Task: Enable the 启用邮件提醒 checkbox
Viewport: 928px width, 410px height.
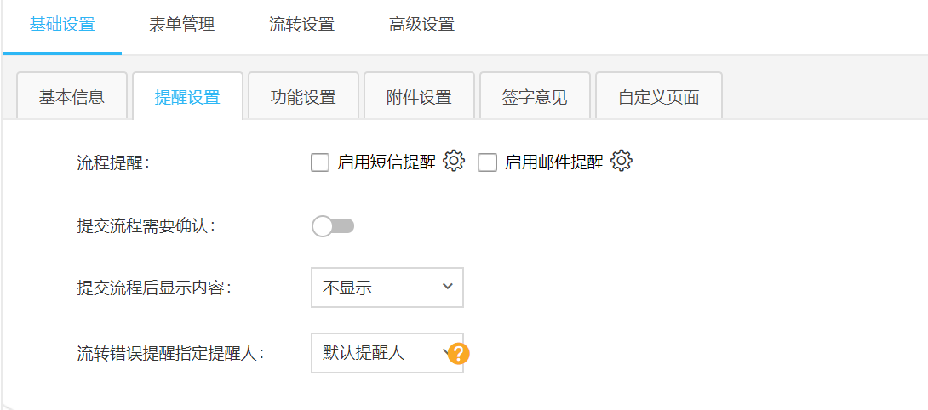Action: [x=487, y=162]
